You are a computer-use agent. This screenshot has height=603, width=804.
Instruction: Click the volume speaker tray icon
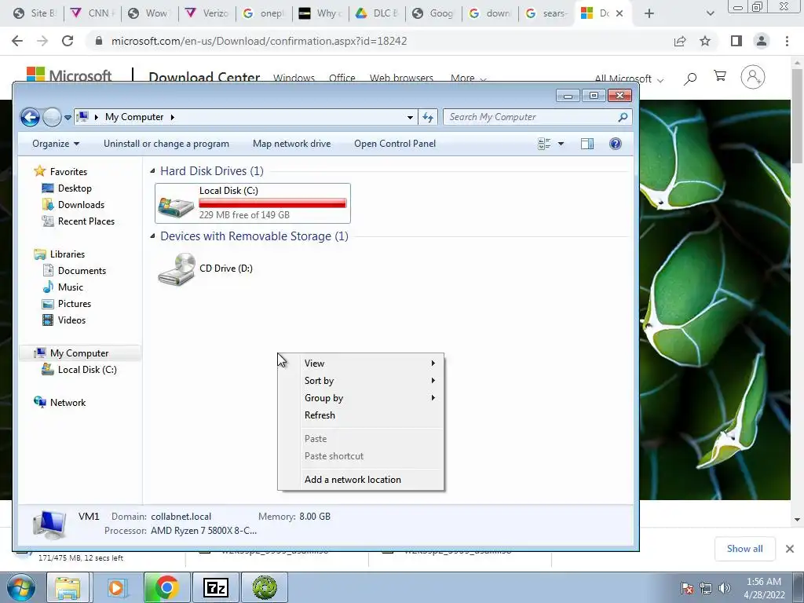coord(724,588)
